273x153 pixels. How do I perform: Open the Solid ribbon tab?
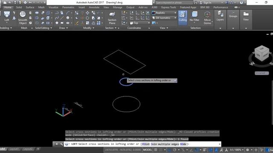pyautogui.click(x=19, y=7)
